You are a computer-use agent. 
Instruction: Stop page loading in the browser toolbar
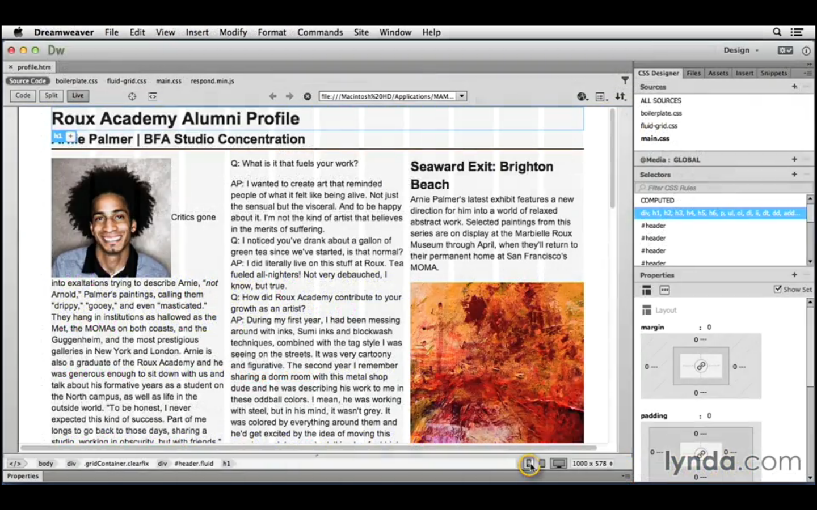308,96
